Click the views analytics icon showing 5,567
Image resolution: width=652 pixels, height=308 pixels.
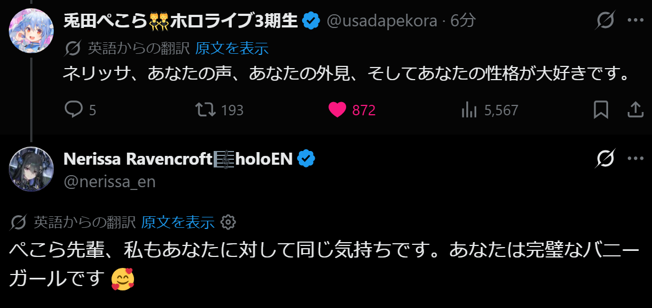click(x=469, y=110)
